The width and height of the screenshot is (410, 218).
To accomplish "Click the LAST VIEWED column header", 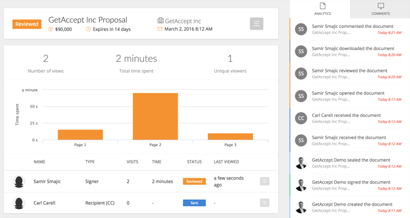I will pyautogui.click(x=226, y=162).
